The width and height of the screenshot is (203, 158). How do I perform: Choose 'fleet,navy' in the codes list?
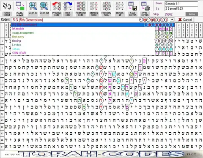93,37
